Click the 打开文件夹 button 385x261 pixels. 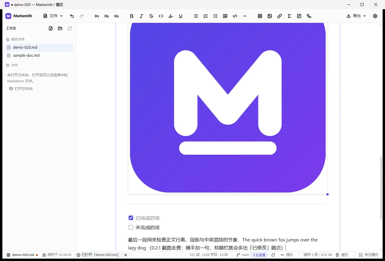(21, 89)
